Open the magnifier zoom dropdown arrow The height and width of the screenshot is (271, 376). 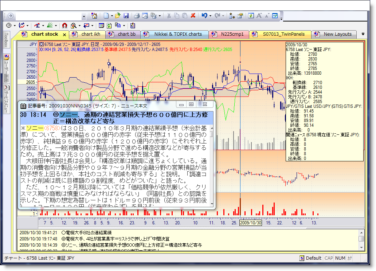(80, 25)
